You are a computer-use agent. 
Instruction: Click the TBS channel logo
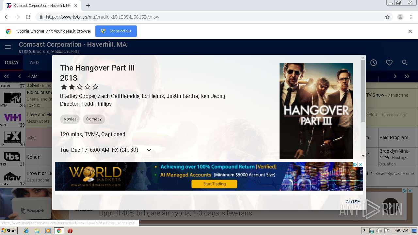coord(12,156)
